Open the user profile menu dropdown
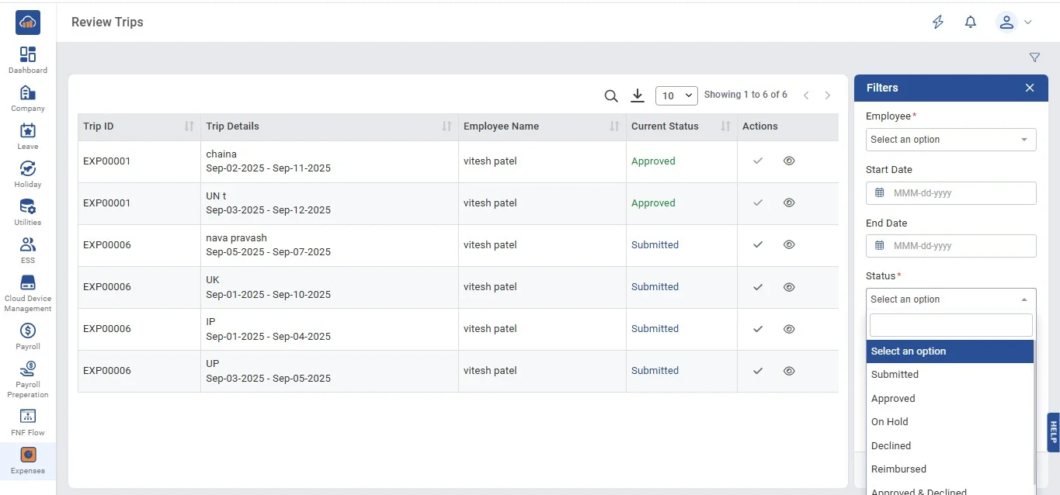Image resolution: width=1060 pixels, height=495 pixels. click(x=1014, y=22)
